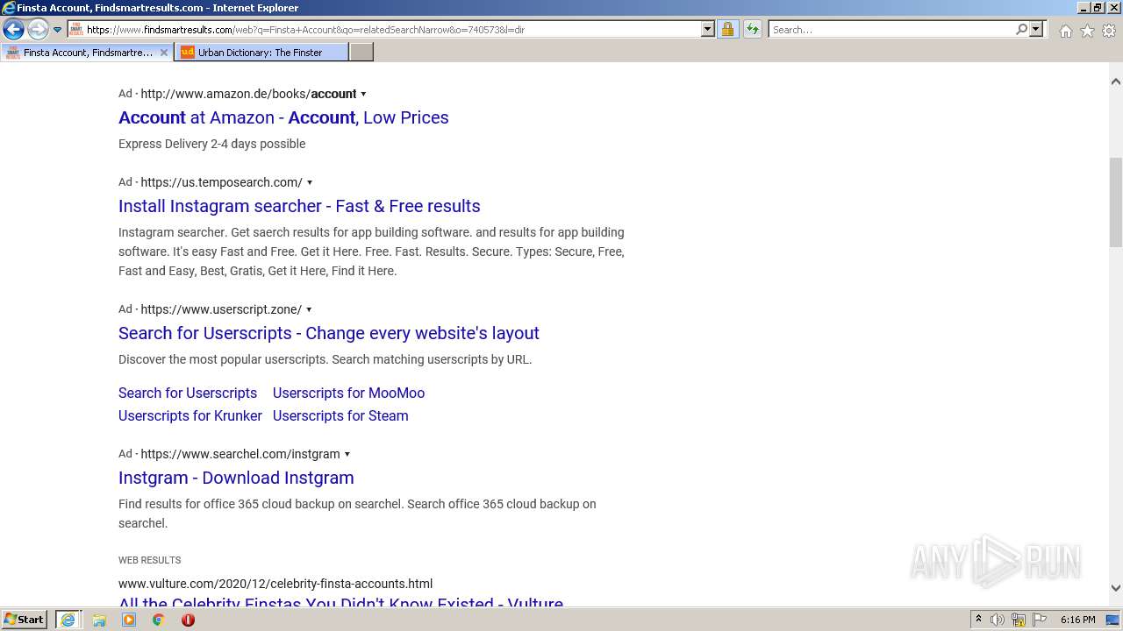The width and height of the screenshot is (1123, 631).
Task: Click the security lock icon
Action: (x=727, y=30)
